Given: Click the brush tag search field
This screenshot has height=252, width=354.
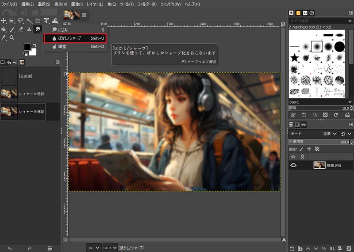Looking at the screenshot, I should (318, 21).
